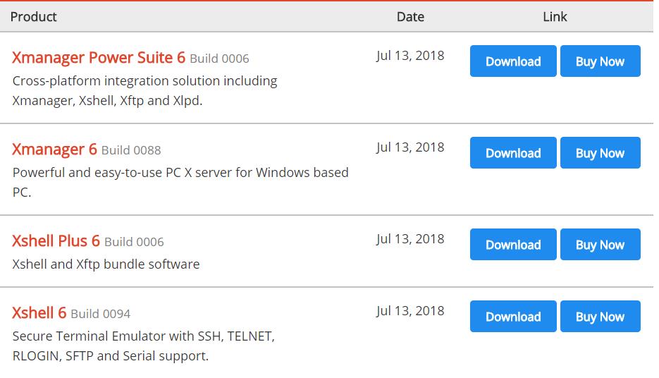Viewport: 659px width, 378px height.
Task: Click the Build 0094 label next to Xshell 6
Action: point(101,314)
